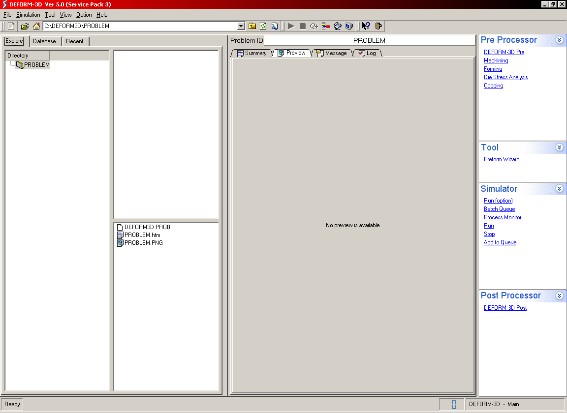Open the Machining link
The width and height of the screenshot is (567, 413).
pos(496,60)
